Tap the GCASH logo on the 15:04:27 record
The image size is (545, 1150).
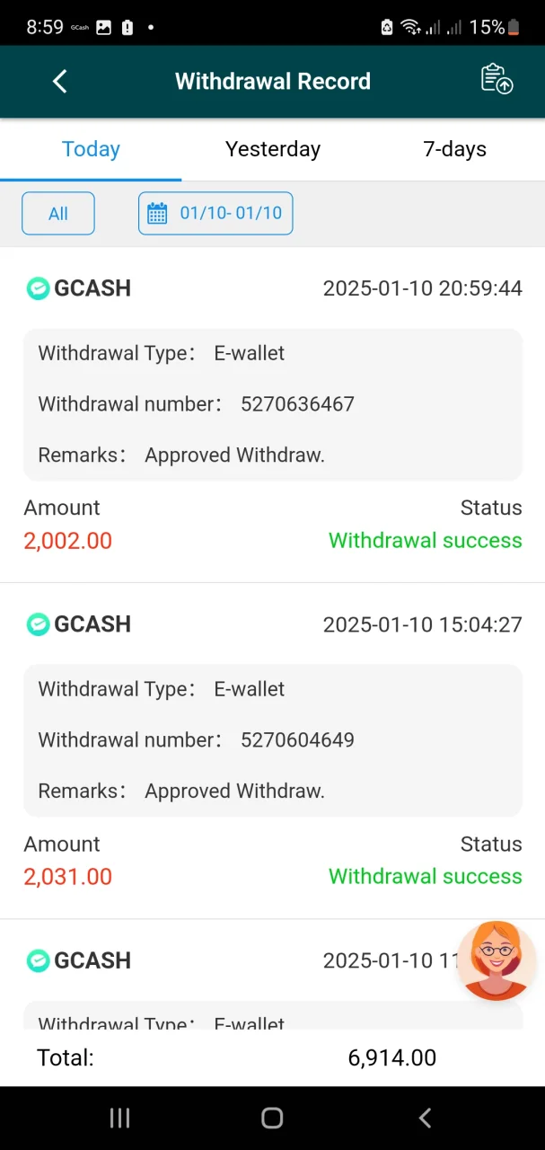(x=38, y=624)
